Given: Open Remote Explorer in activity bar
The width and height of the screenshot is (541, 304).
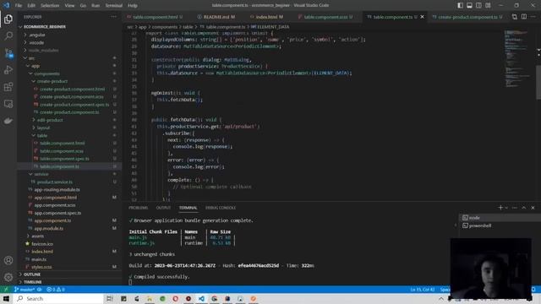Looking at the screenshot, I should coord(8,104).
